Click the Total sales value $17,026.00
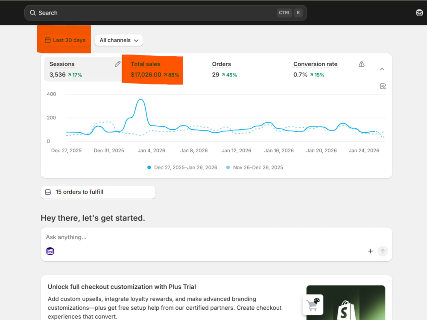Image resolution: width=427 pixels, height=320 pixels. 146,75
